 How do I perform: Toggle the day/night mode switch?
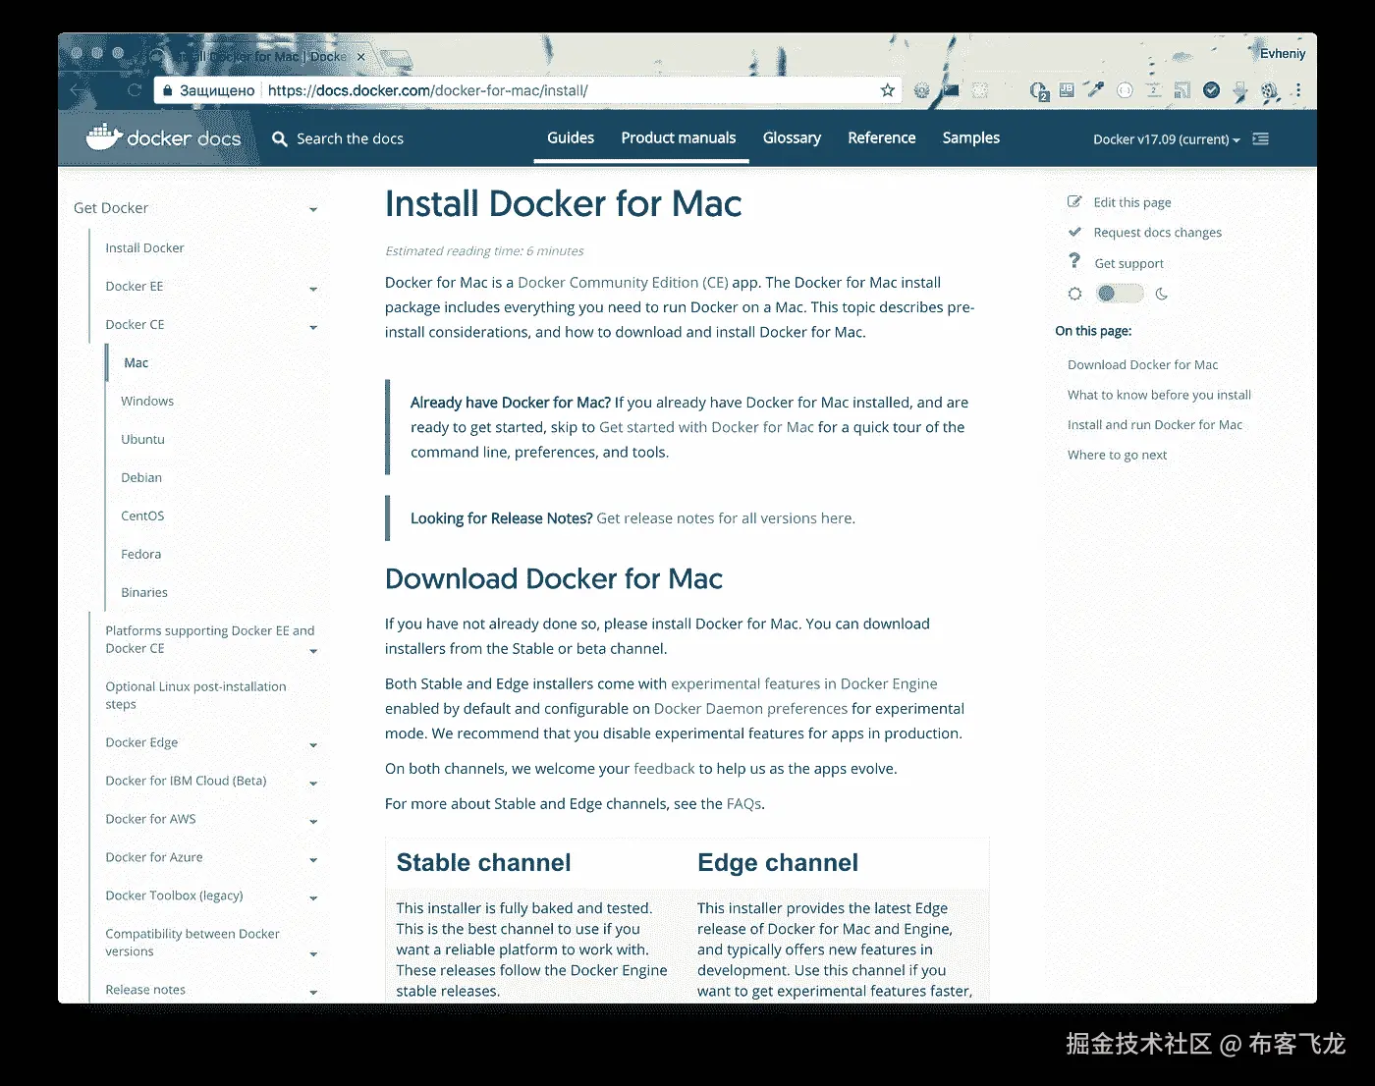(x=1119, y=294)
